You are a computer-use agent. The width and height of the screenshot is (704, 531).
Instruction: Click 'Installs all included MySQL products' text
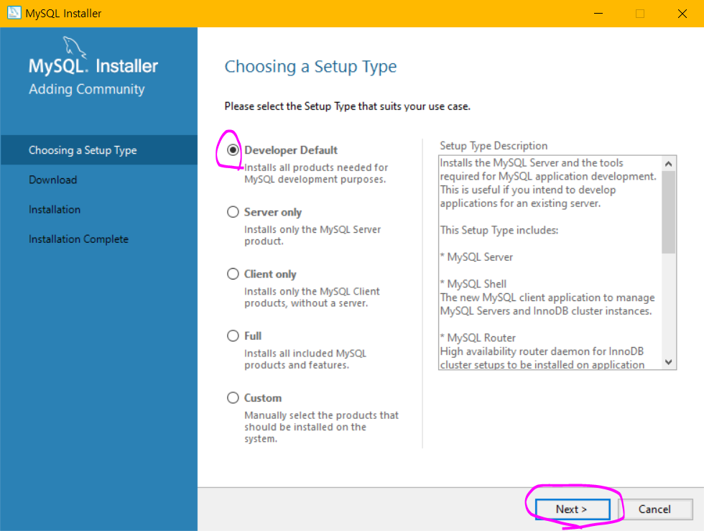(x=305, y=359)
